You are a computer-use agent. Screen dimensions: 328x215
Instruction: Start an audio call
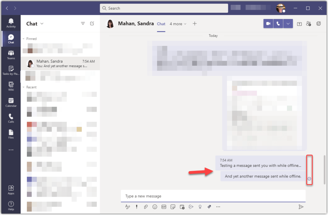coord(278,23)
